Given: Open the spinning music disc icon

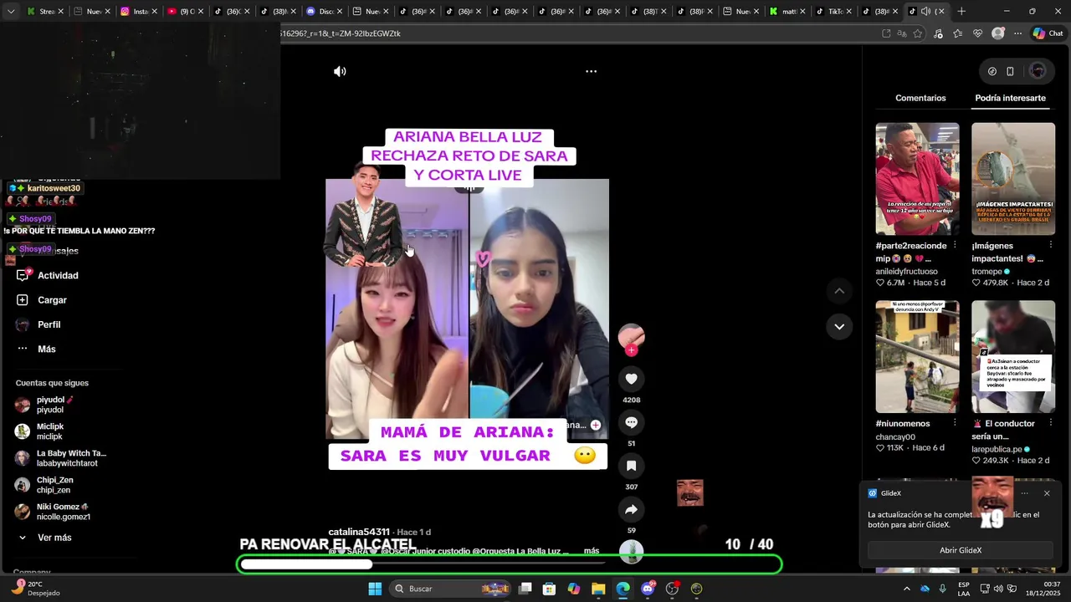Looking at the screenshot, I should (x=632, y=552).
